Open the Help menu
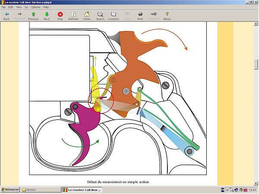Screen dimensions: 259x194 click(x=46, y=7)
